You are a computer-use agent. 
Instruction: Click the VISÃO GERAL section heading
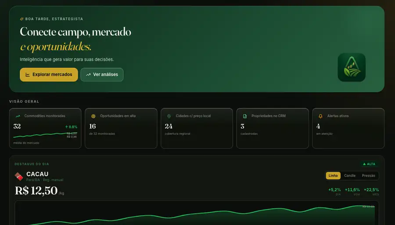tap(24, 102)
